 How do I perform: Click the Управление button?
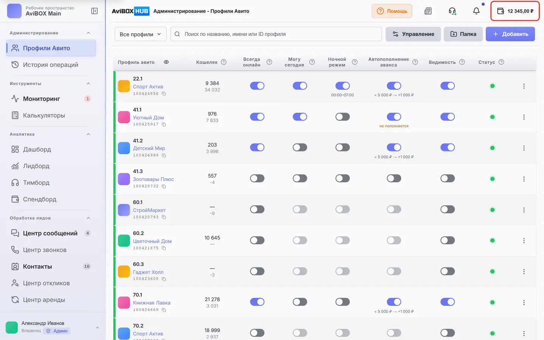tap(413, 34)
